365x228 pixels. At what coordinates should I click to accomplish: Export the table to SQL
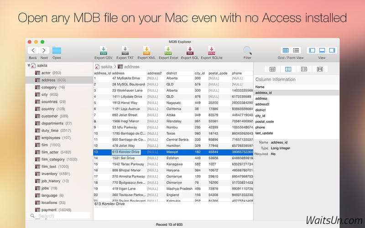click(190, 51)
